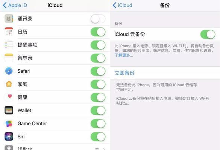Image resolution: width=220 pixels, height=150 pixels.
Task: Switch off the Wallet toggle
Action: tap(98, 110)
